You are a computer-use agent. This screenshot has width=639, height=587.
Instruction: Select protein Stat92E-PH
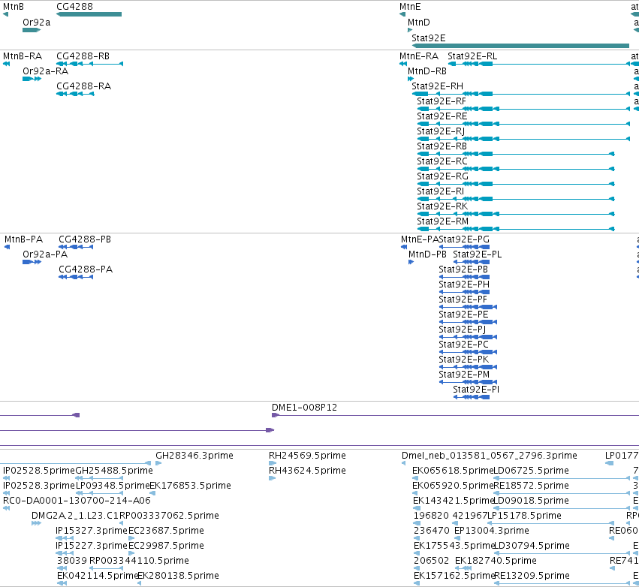[x=464, y=284]
